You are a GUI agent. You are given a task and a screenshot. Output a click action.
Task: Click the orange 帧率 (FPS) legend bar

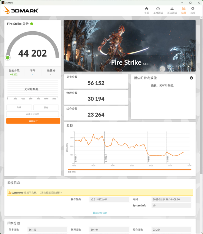click(x=130, y=170)
